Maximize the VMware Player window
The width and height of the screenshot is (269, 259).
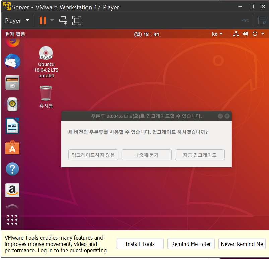click(x=252, y=7)
